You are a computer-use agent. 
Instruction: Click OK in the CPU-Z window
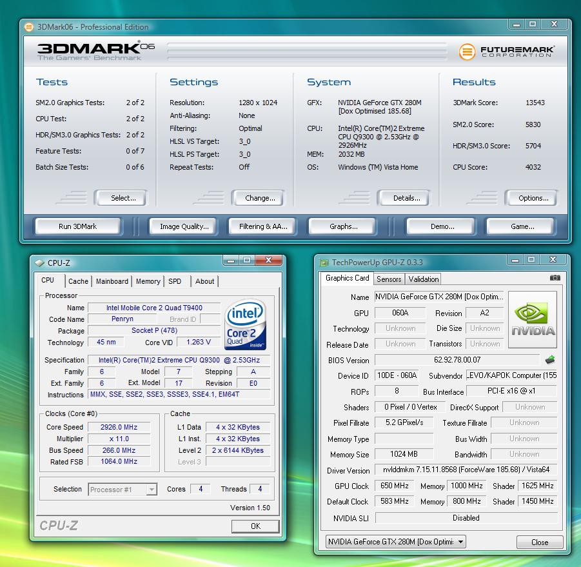point(255,526)
